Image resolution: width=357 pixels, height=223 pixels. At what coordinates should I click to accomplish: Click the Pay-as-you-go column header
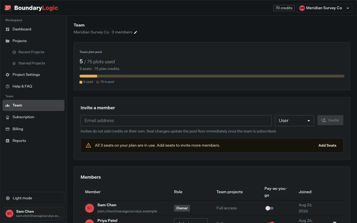point(276,192)
